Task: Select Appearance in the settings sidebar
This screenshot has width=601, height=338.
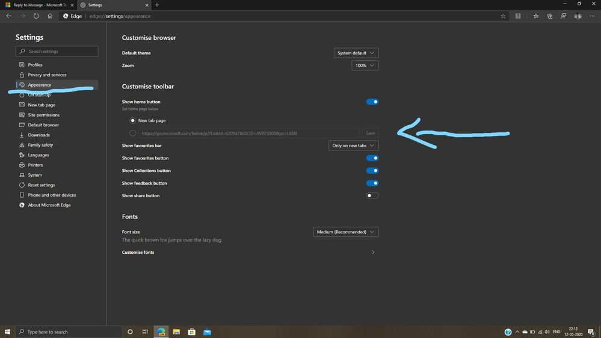Action: tap(57, 85)
